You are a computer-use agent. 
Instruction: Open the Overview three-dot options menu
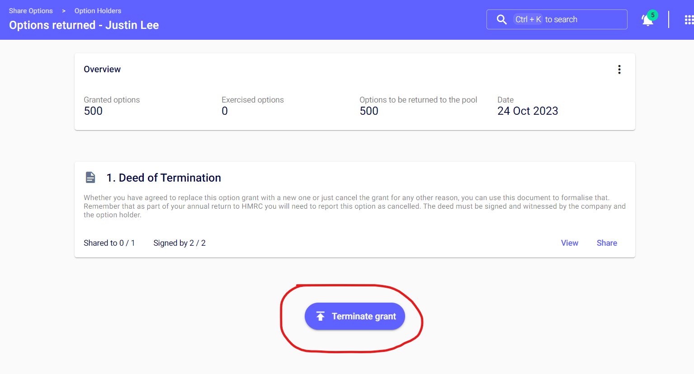pos(619,70)
